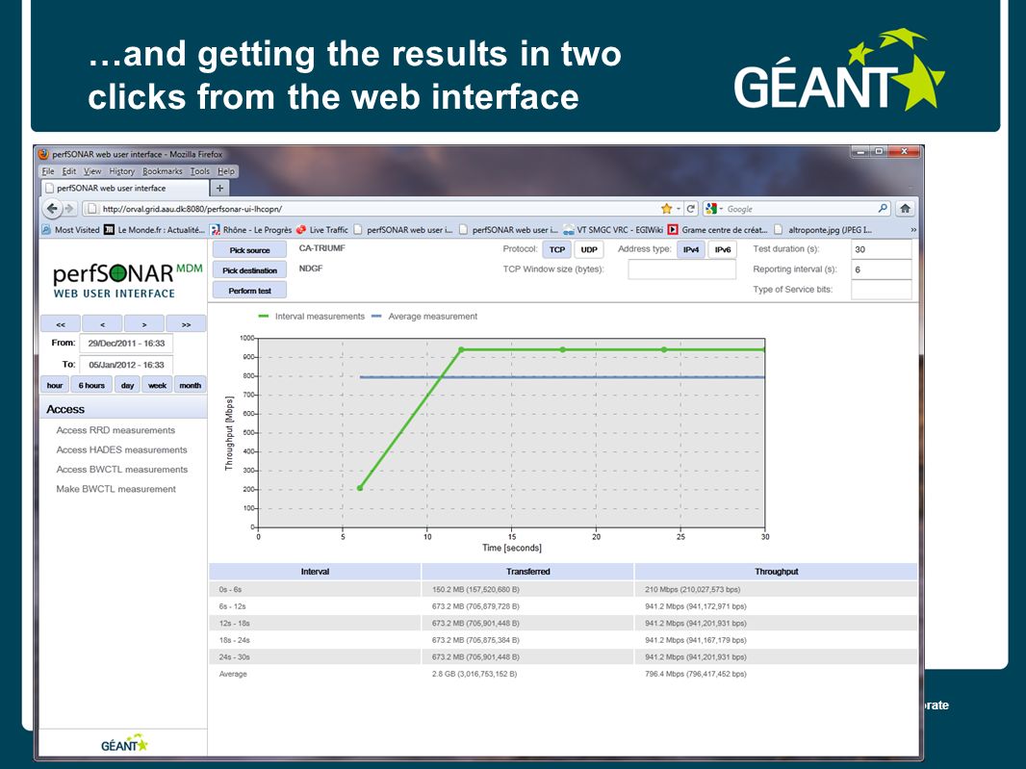Set time range to 6 hours
Viewport: 1026px width, 769px height.
pos(91,386)
